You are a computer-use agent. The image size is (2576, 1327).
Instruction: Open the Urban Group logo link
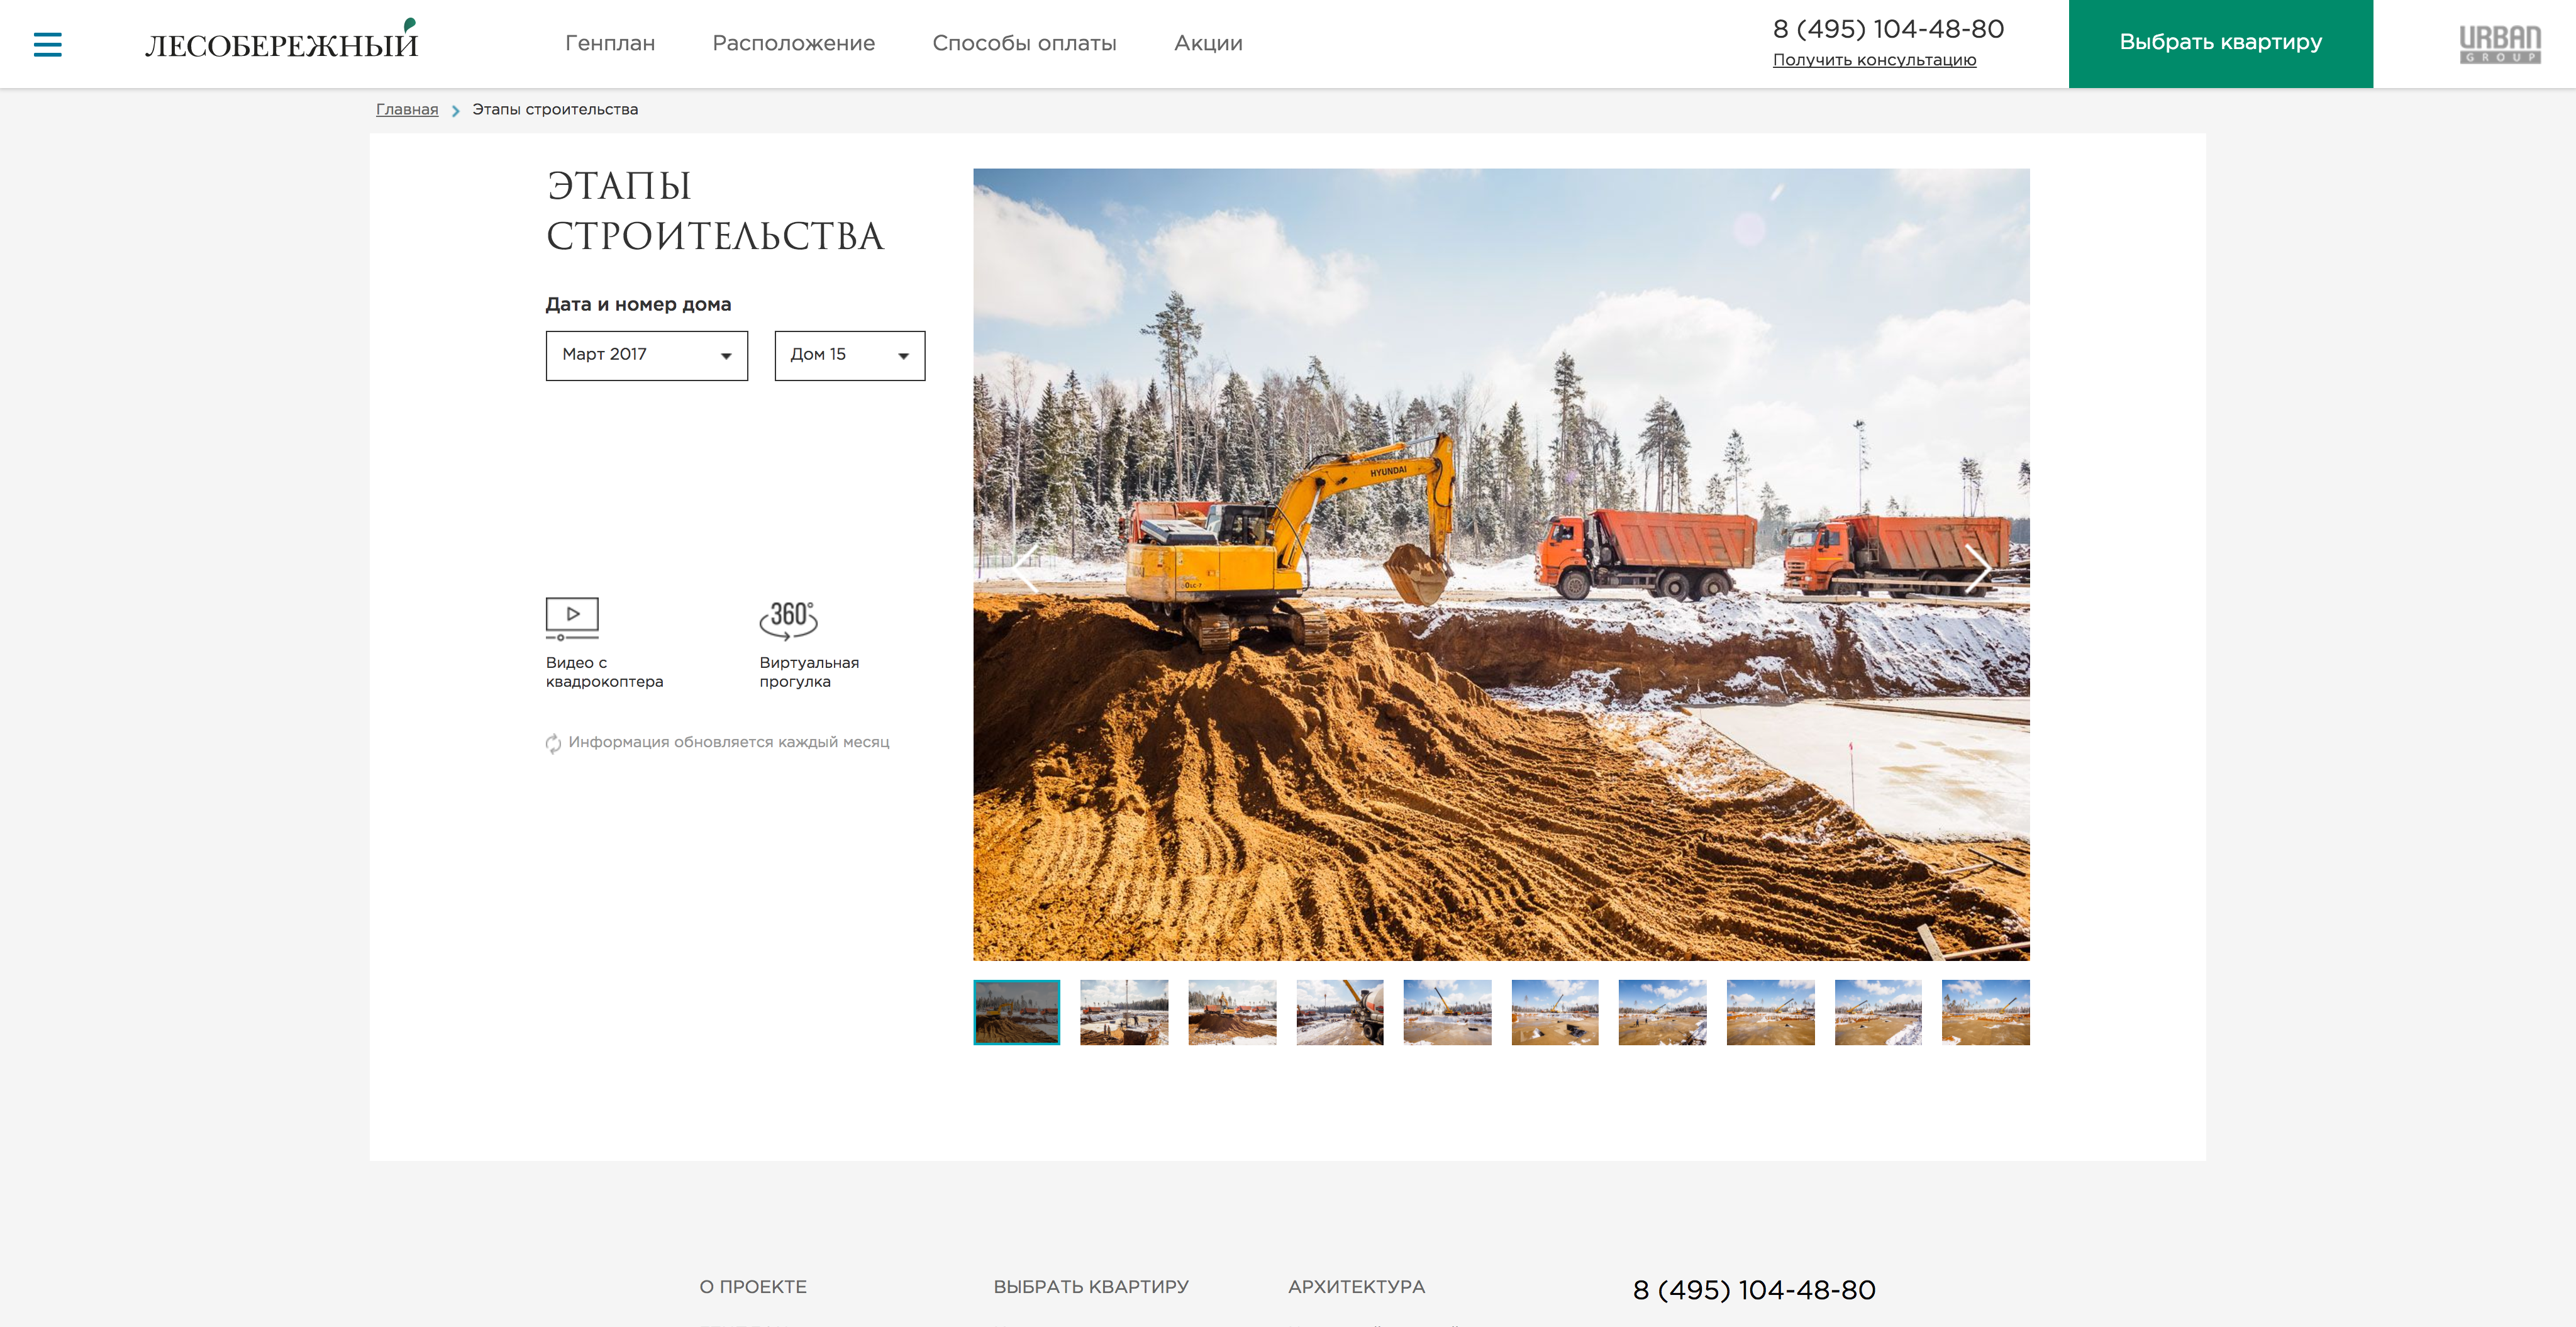click(2499, 44)
